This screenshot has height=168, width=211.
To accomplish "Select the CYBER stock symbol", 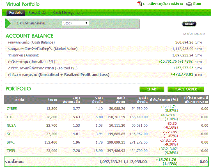I will pyautogui.click(x=12, y=109).
